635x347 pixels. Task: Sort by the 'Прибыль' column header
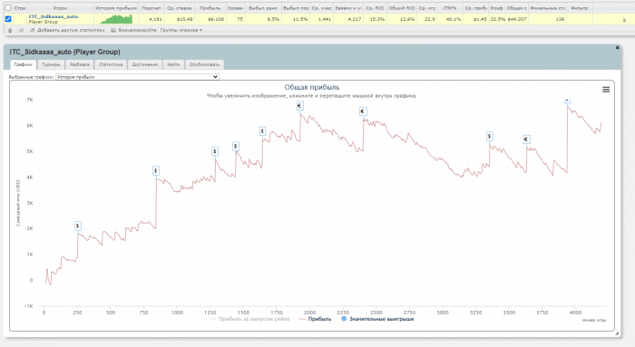[210, 8]
